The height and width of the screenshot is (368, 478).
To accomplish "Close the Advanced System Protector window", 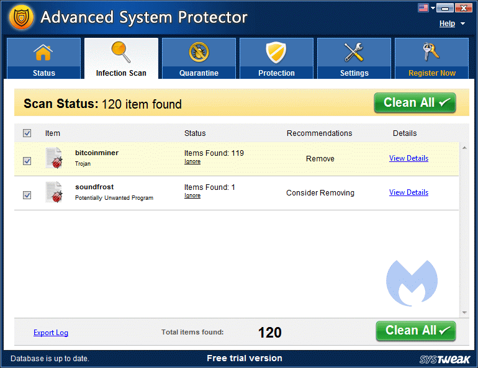I will 464,8.
